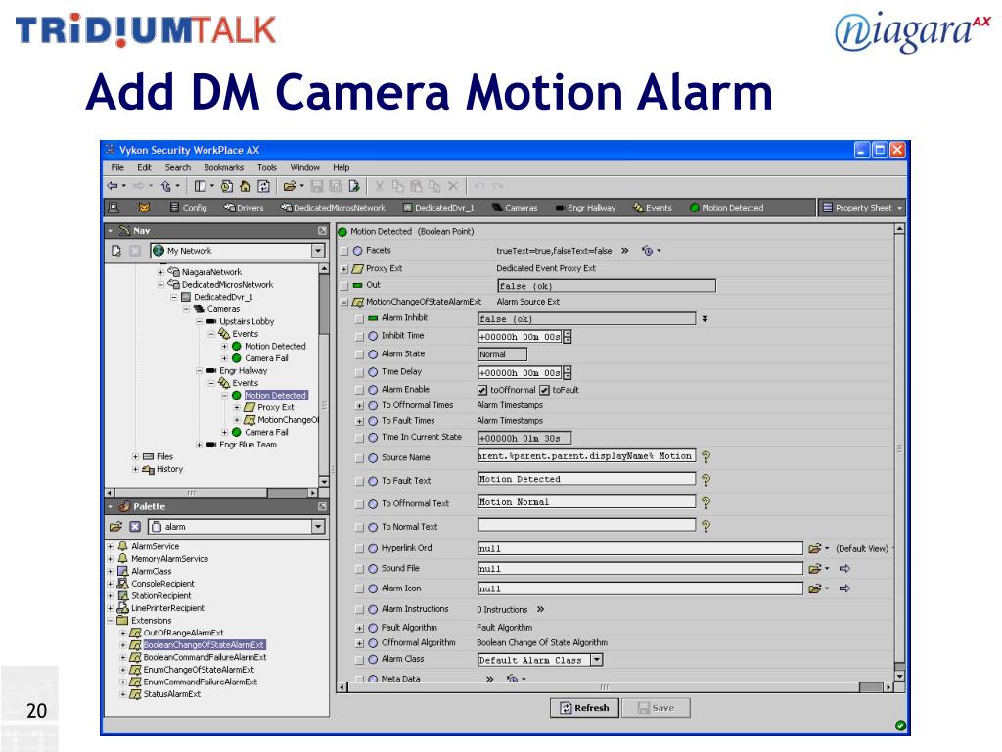Click the Open folder toolbar icon
This screenshot has width=1002, height=752.
tap(290, 186)
